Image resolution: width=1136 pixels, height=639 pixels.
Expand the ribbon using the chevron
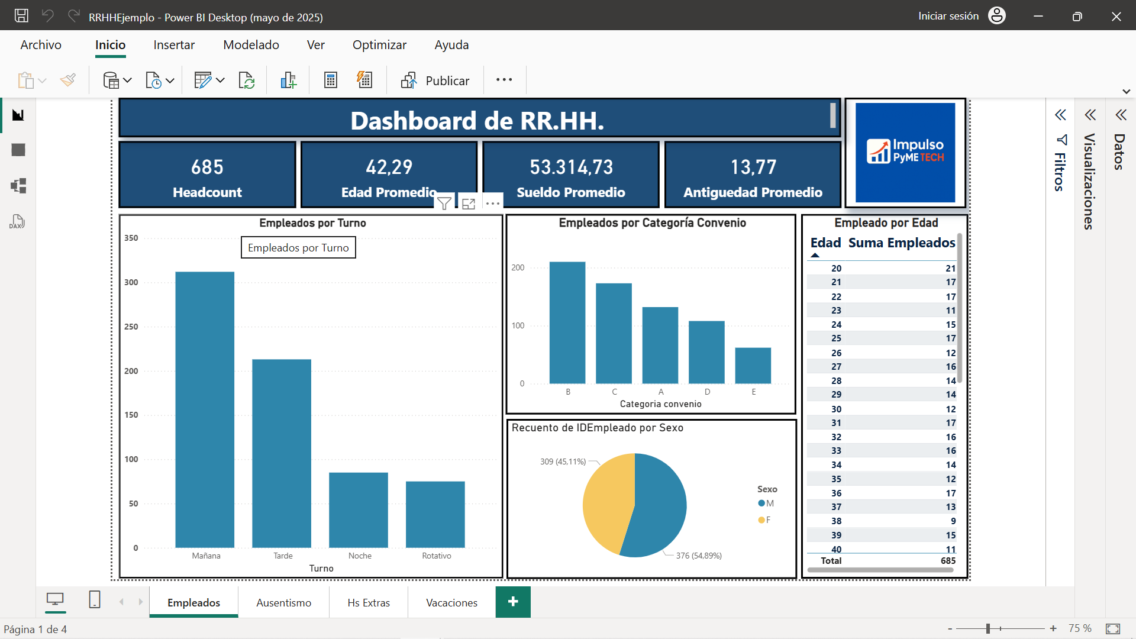pyautogui.click(x=1127, y=92)
